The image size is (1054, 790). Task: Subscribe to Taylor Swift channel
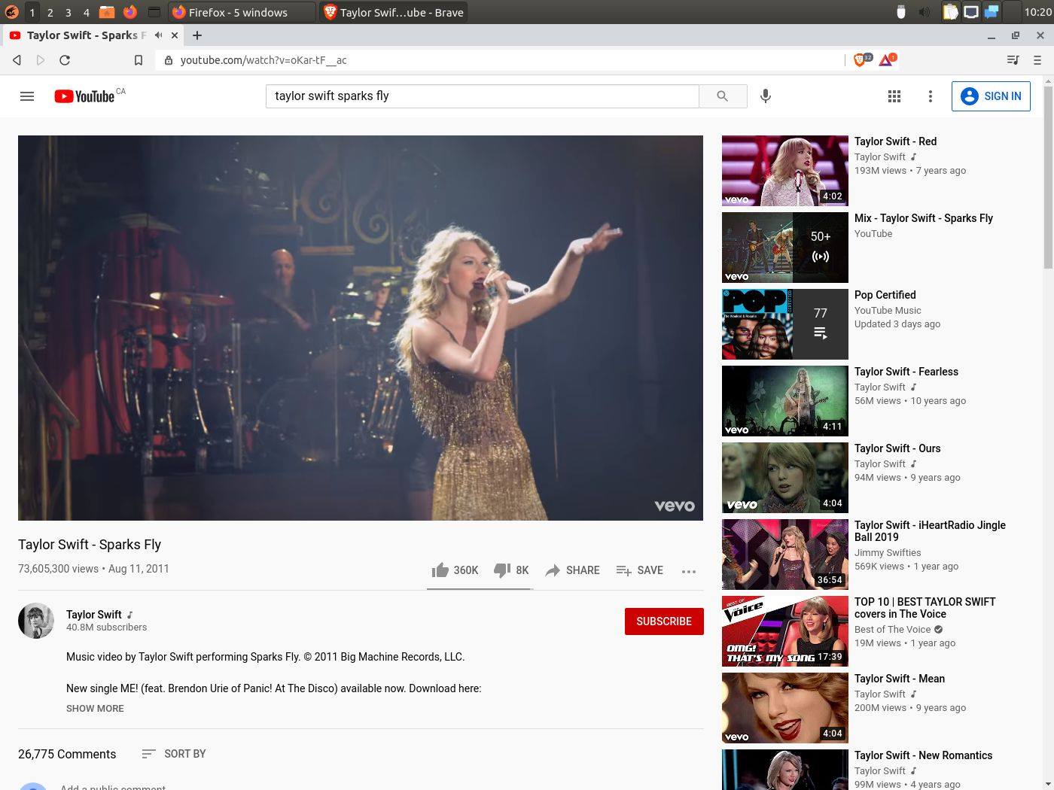pos(664,621)
